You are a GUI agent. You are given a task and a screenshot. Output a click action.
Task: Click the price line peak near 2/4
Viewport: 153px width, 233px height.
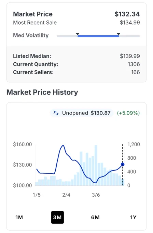(63, 146)
